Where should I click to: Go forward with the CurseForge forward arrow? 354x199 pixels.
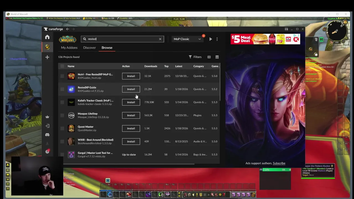(x=73, y=29)
